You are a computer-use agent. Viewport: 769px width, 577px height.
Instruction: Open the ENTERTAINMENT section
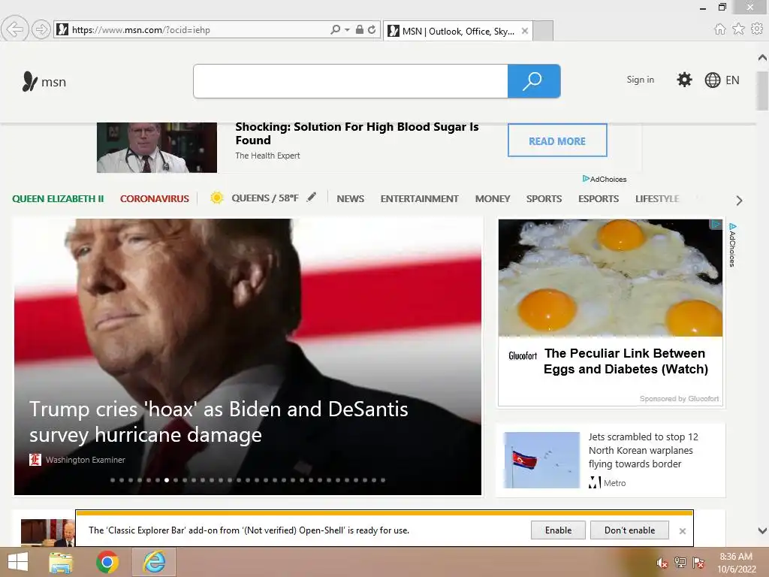pos(419,198)
